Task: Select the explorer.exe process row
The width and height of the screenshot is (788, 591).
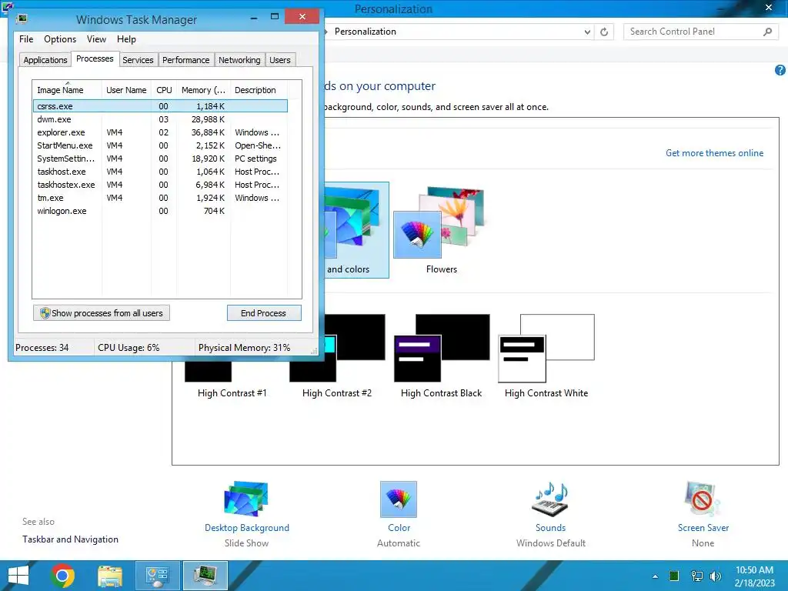Action: point(160,132)
